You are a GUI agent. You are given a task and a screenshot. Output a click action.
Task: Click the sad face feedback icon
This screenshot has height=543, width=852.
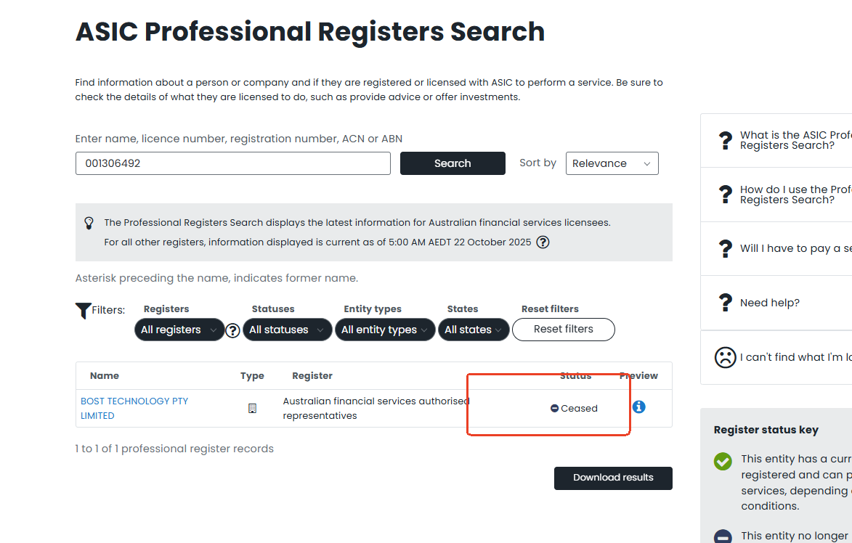(725, 357)
